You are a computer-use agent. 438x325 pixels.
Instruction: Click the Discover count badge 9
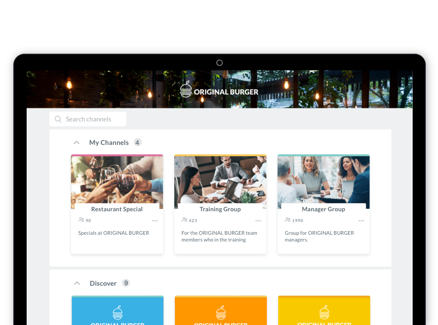point(126,283)
